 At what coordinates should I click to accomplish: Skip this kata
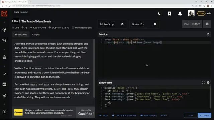[104, 115]
